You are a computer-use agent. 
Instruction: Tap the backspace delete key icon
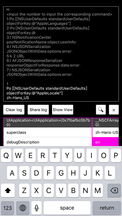pyautogui.click(x=114, y=190)
